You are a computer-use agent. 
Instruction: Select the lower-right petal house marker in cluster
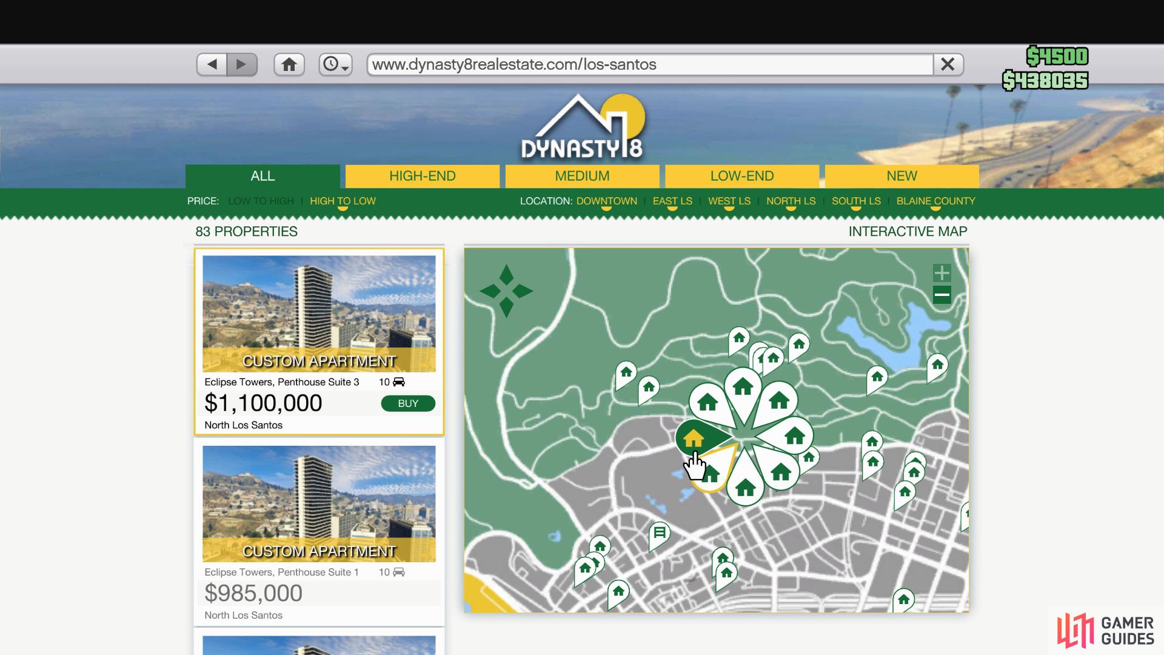[781, 471]
